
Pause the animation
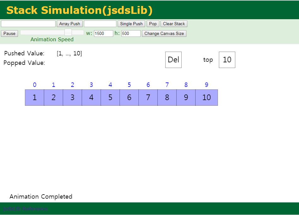(9, 33)
